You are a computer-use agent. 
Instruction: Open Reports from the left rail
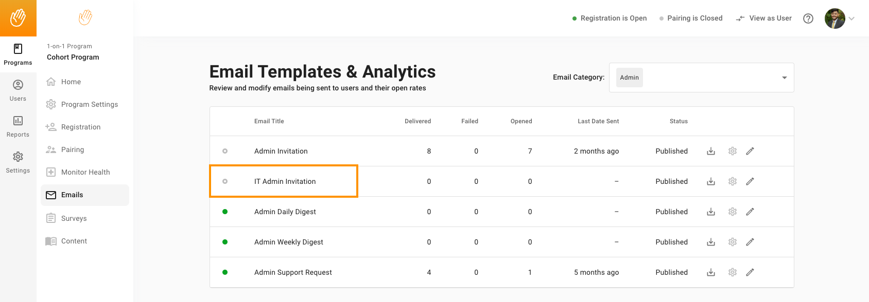pyautogui.click(x=18, y=126)
